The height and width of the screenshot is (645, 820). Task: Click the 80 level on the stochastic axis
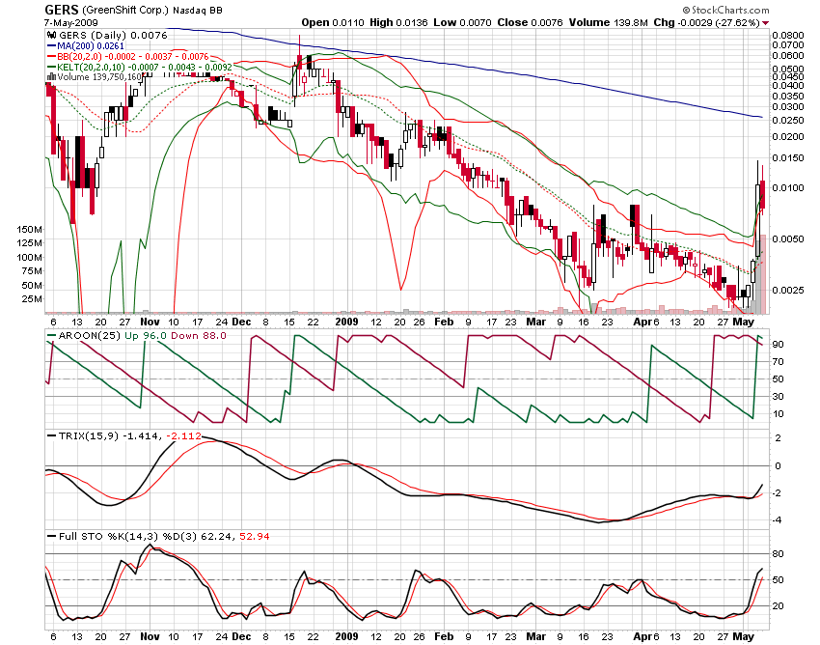pos(779,553)
